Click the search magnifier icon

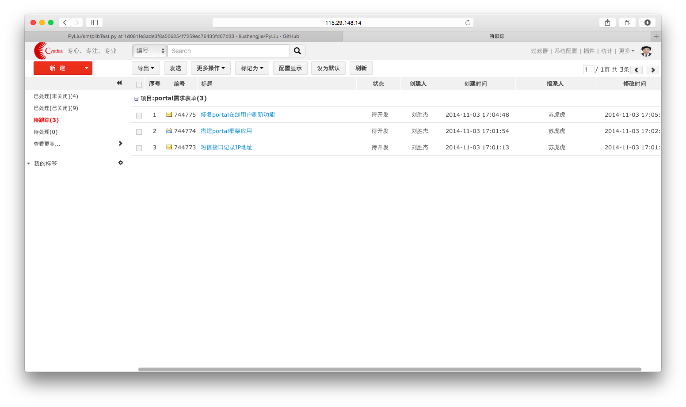297,51
